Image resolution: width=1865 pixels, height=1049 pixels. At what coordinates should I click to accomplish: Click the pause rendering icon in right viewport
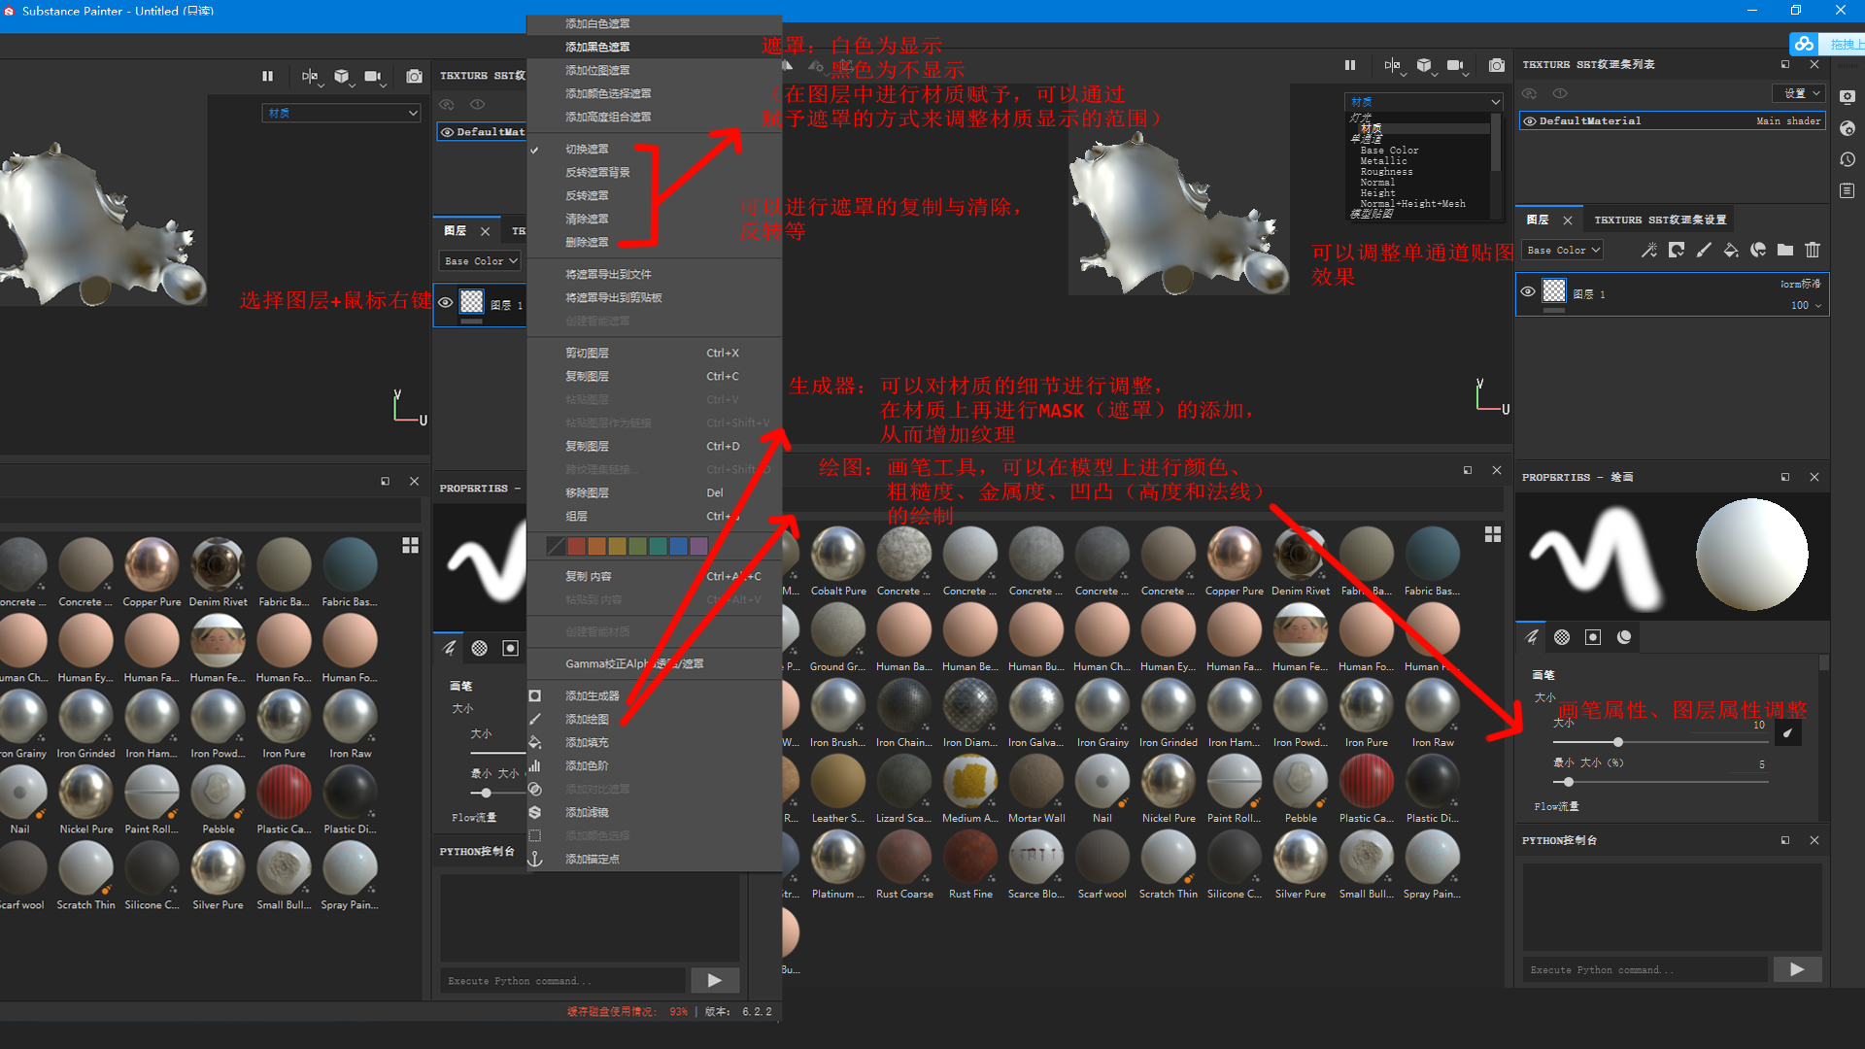coord(1349,65)
